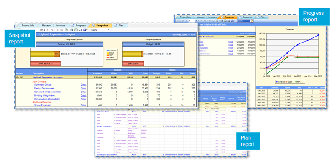Click Print icon in Snapshot report toolbar
The height and width of the screenshot is (163, 334).
click(x=72, y=30)
